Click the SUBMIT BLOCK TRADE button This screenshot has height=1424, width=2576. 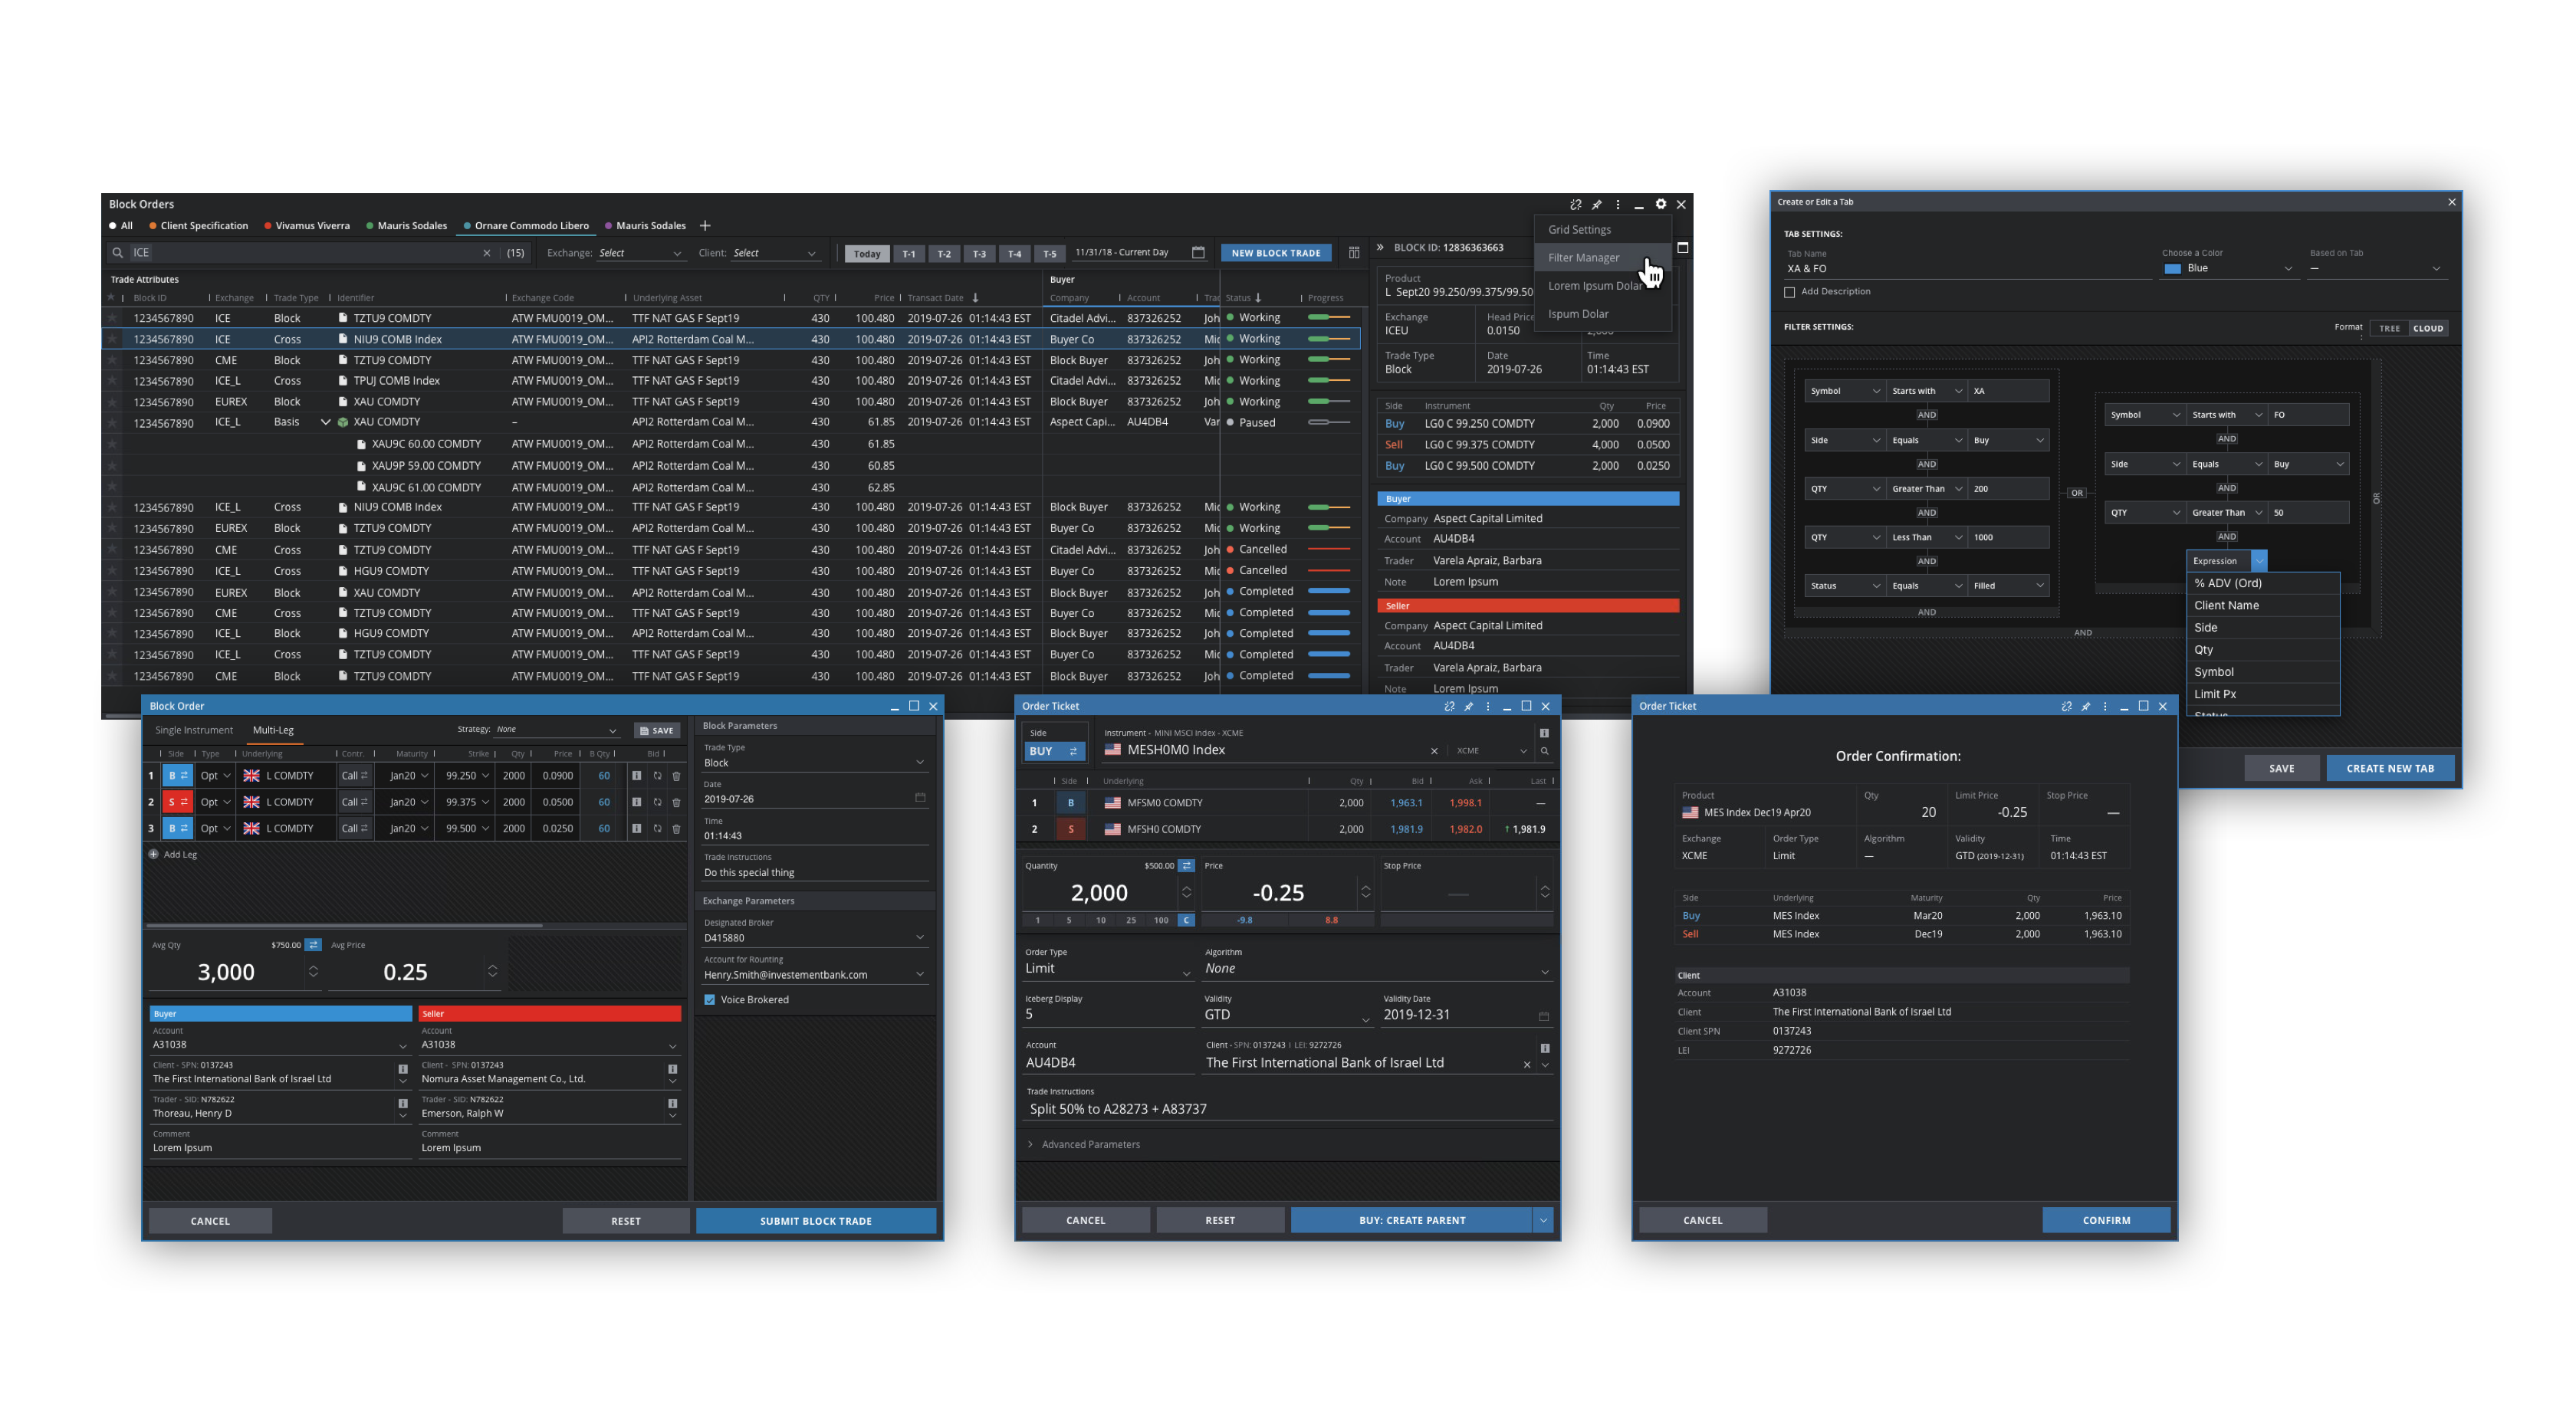pos(815,1221)
